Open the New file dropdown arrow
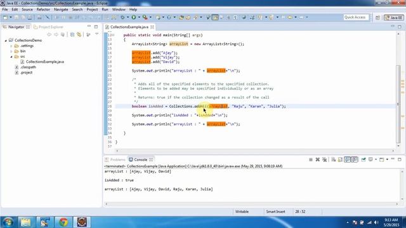Screen dimensions: 406x228 11,17
